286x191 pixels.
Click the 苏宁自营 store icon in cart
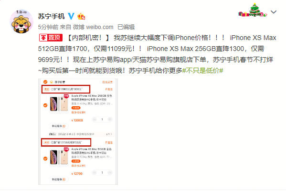(x=52, y=82)
